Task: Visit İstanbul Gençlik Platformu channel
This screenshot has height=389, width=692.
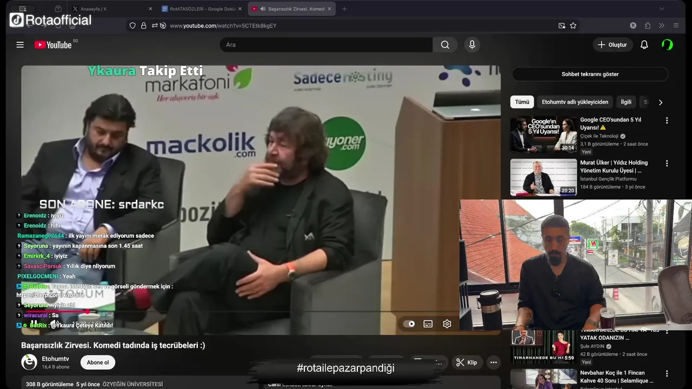Action: [x=608, y=179]
